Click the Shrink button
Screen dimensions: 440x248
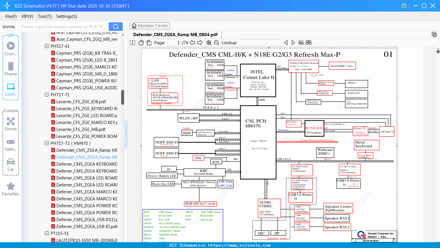tap(9, 27)
